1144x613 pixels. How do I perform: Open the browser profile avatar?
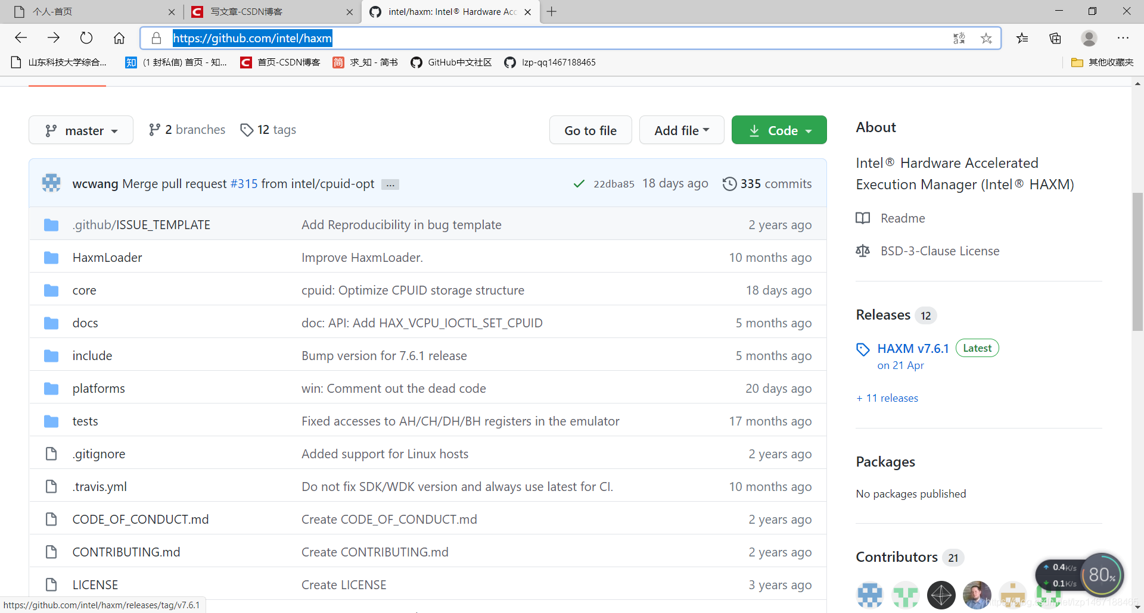tap(1089, 38)
